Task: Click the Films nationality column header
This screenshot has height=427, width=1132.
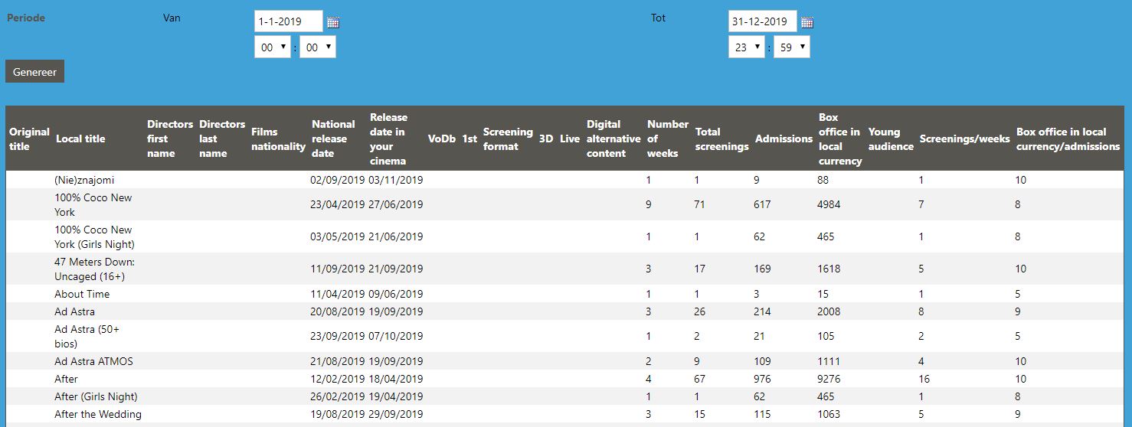Action: [278, 139]
